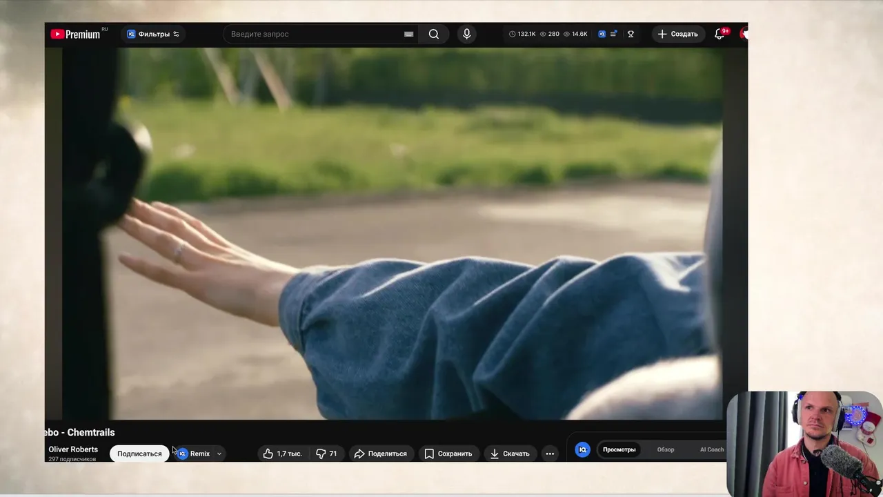Switch to the AI Coach tab
This screenshot has height=497, width=883.
712,449
